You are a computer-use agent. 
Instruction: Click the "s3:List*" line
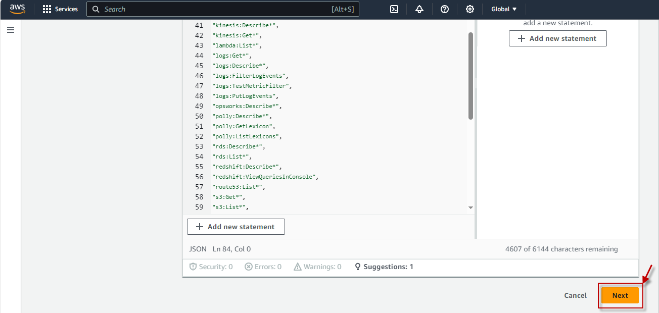pos(230,207)
